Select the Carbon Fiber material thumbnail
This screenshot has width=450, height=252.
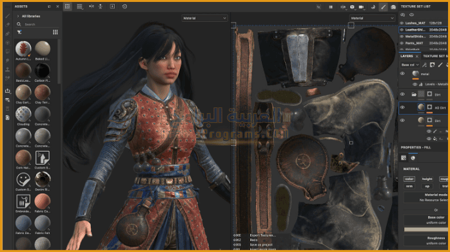point(43,70)
